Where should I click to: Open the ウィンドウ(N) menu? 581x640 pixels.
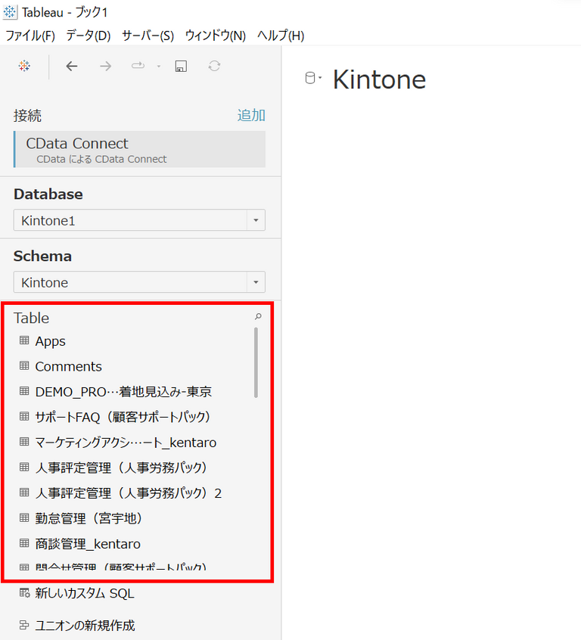click(x=215, y=36)
